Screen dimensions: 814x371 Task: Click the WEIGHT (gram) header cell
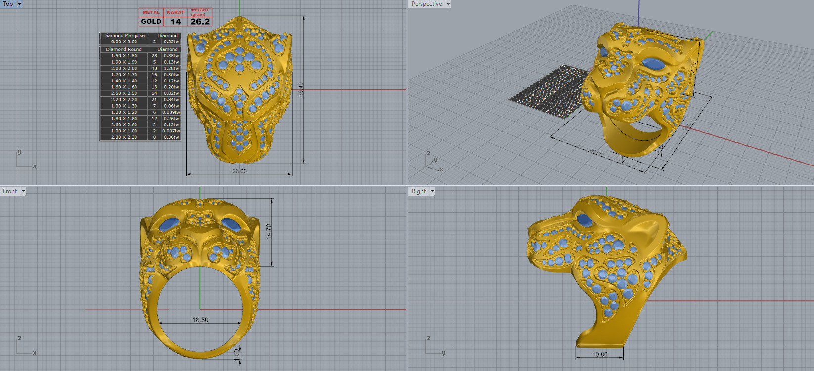point(200,12)
